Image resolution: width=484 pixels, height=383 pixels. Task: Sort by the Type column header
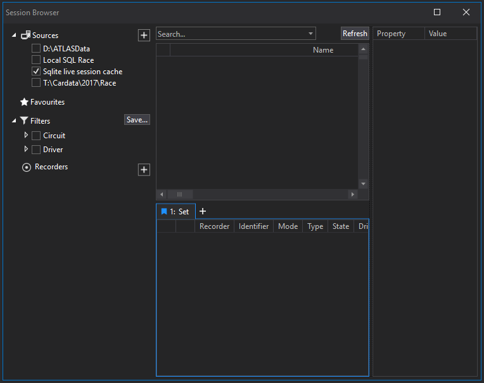(315, 226)
